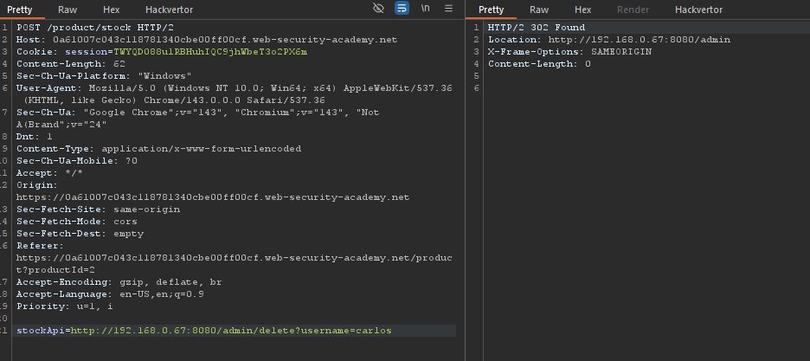
Task: Click the Host header line
Action: 207,40
